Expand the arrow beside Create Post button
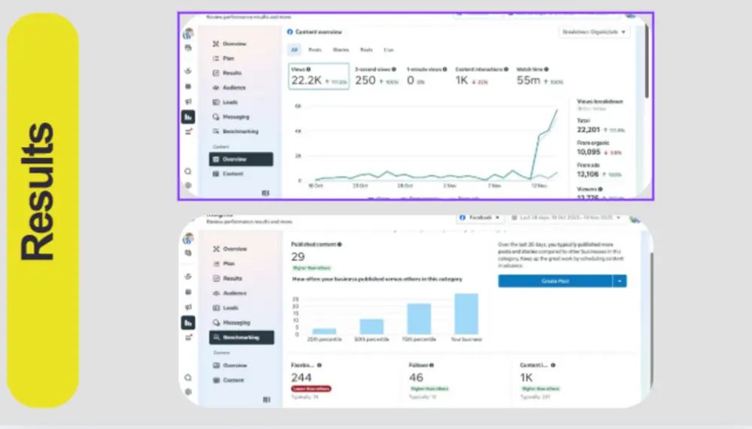The height and width of the screenshot is (429, 752). 620,281
